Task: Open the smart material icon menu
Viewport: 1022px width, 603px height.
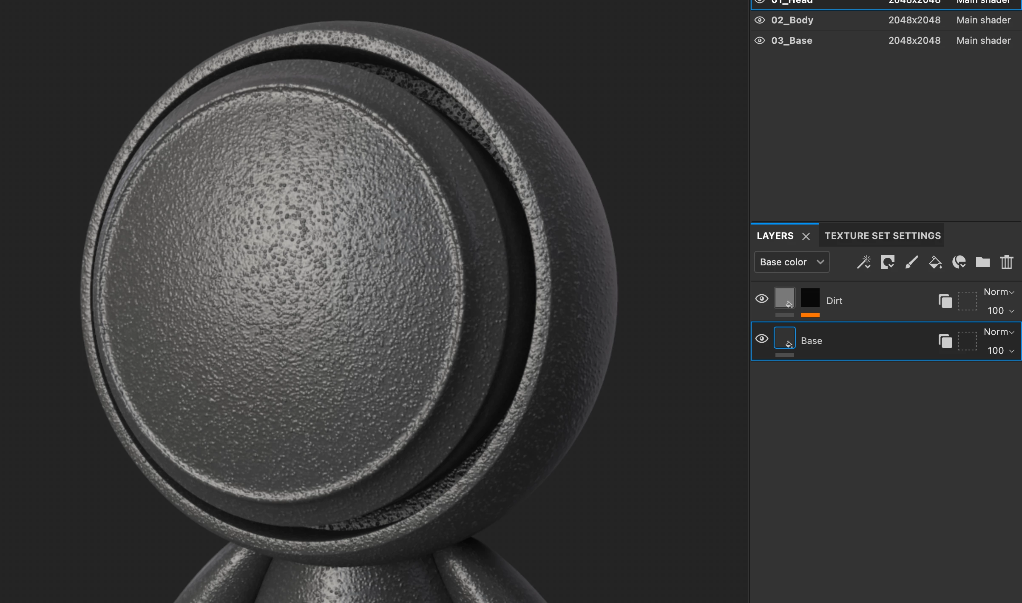Action: (959, 262)
